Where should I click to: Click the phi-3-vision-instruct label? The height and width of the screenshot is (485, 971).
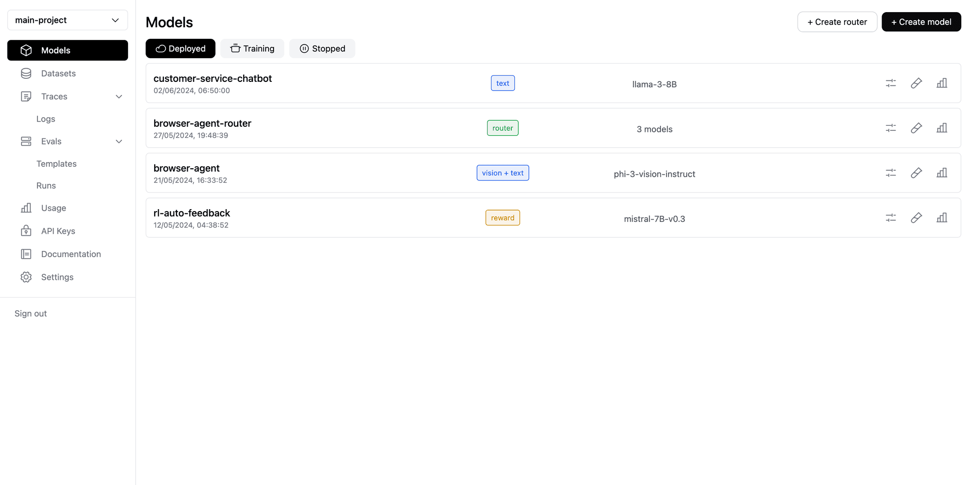(x=654, y=174)
